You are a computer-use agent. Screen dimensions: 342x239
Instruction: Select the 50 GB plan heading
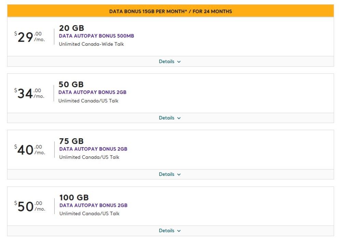pos(71,84)
